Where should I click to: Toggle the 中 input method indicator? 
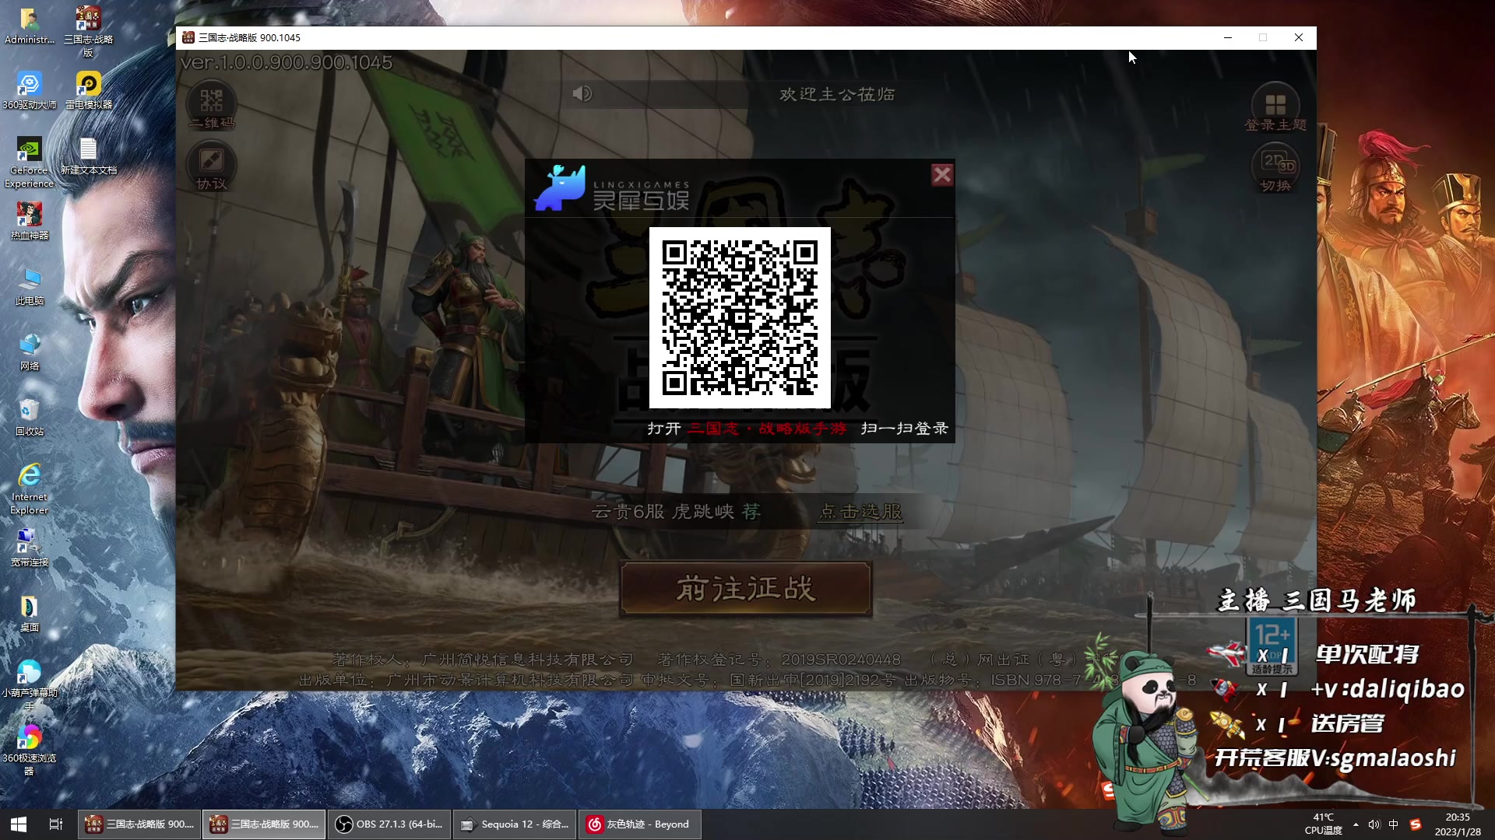(1394, 824)
